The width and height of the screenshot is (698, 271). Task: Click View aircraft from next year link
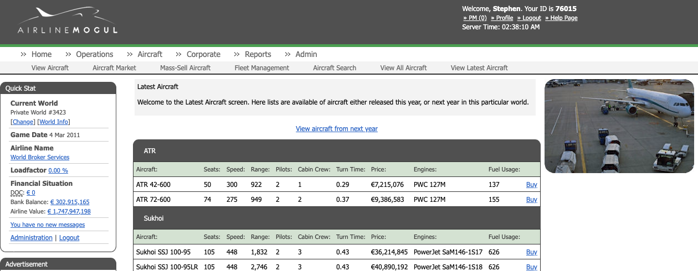[x=336, y=129]
